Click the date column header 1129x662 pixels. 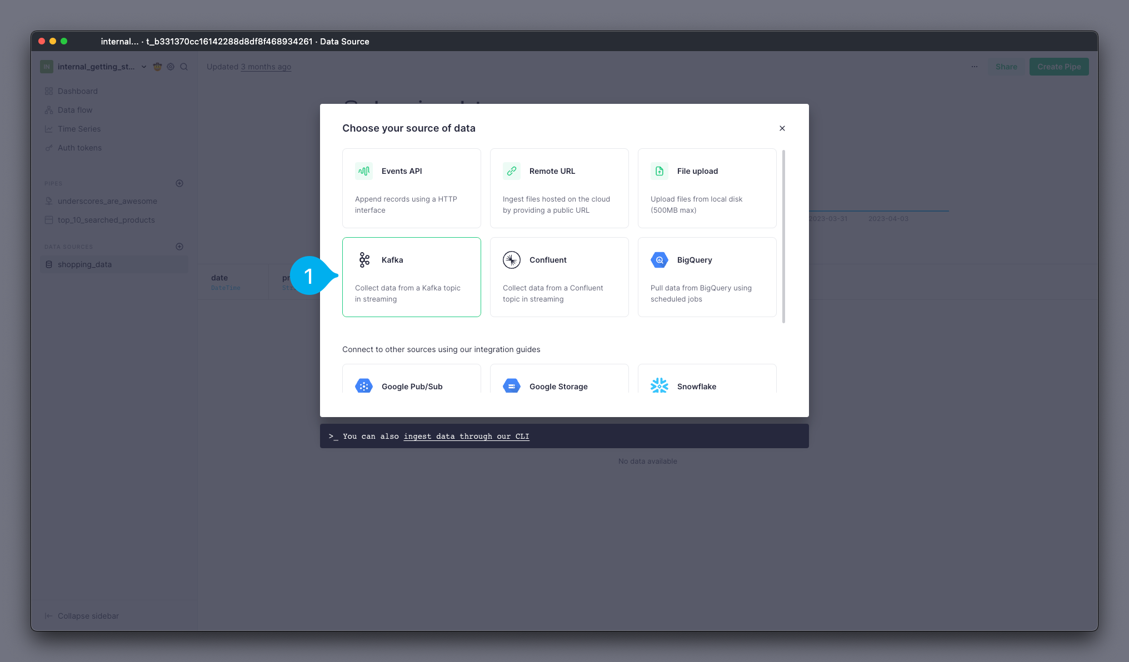click(x=233, y=282)
